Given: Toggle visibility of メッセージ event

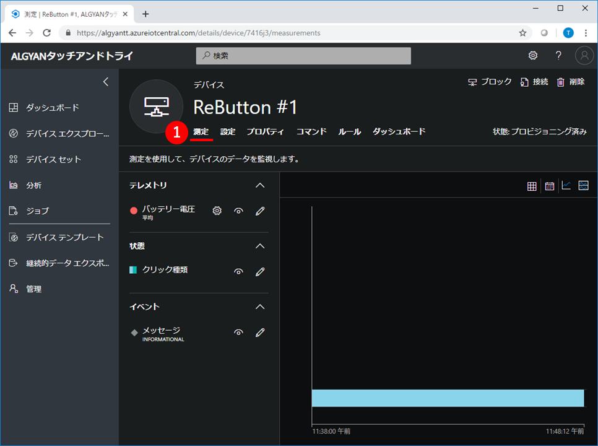Looking at the screenshot, I should 238,332.
